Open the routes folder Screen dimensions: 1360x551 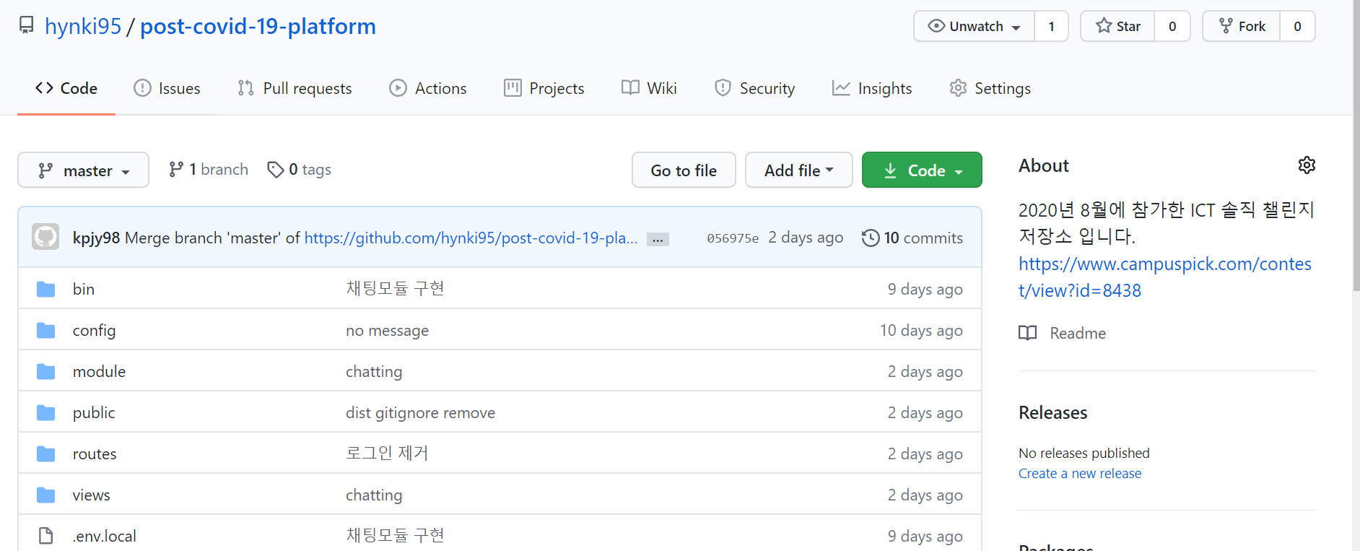coord(95,454)
